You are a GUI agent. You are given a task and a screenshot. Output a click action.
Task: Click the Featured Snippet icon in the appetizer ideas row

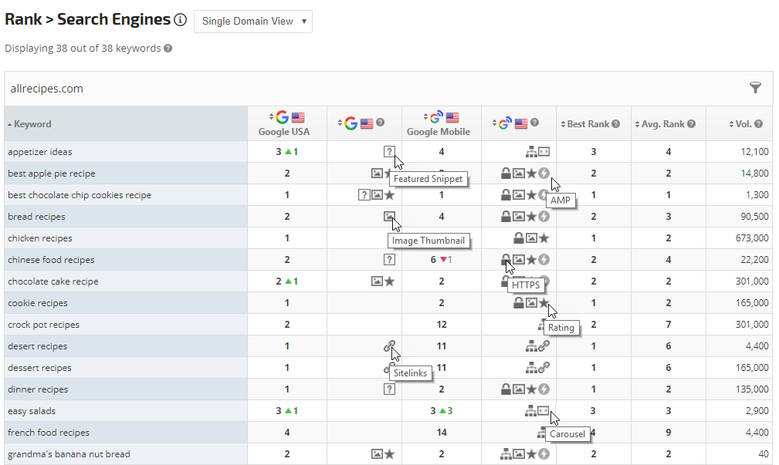389,152
